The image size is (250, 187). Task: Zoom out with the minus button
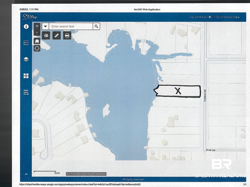click(37, 32)
